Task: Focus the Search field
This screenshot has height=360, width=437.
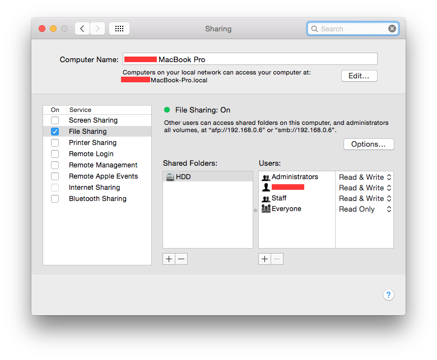Action: 353,29
